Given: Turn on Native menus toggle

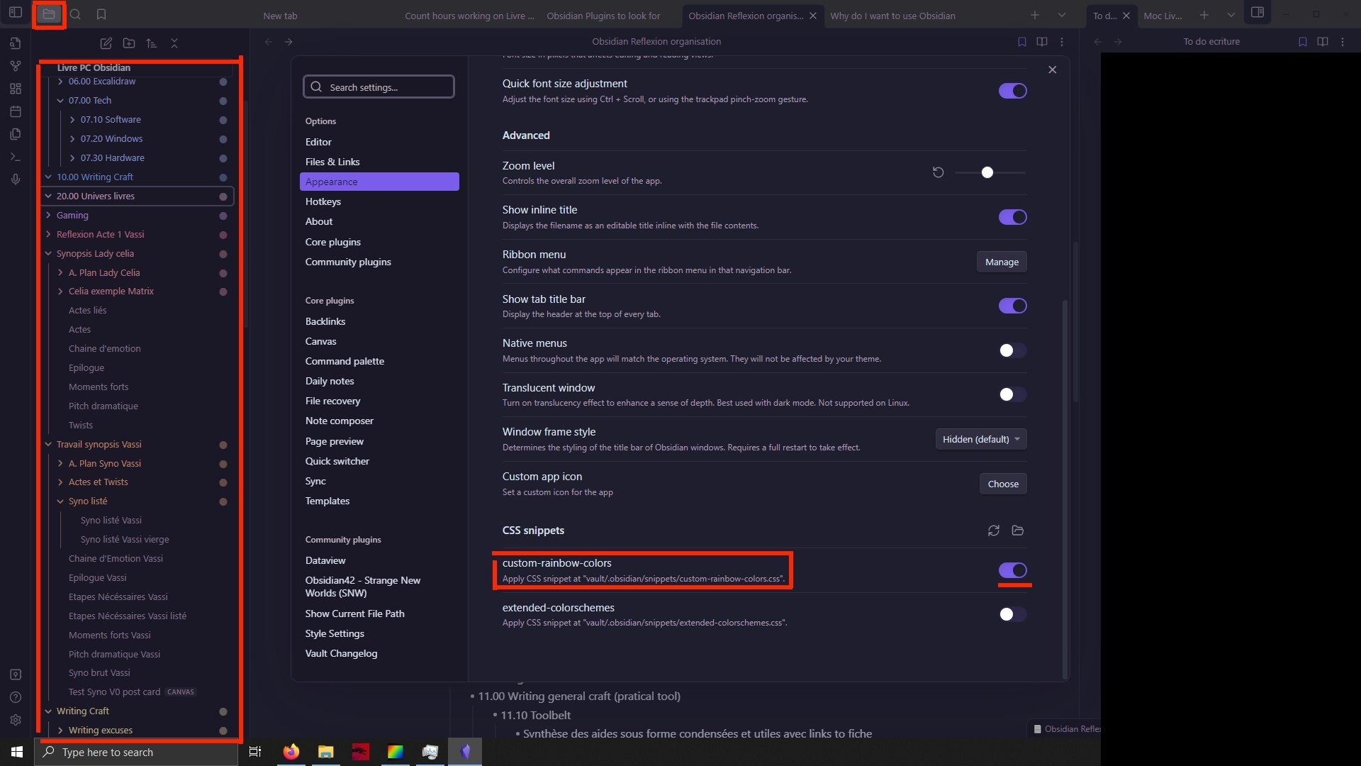Looking at the screenshot, I should (1012, 350).
